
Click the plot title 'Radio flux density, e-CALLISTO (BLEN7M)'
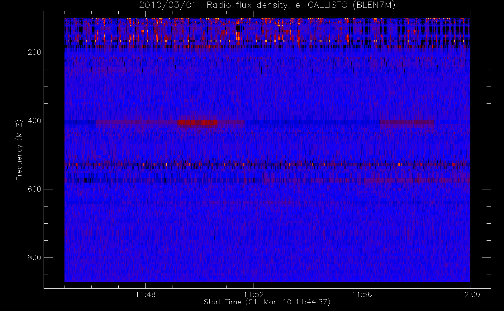tap(301, 5)
